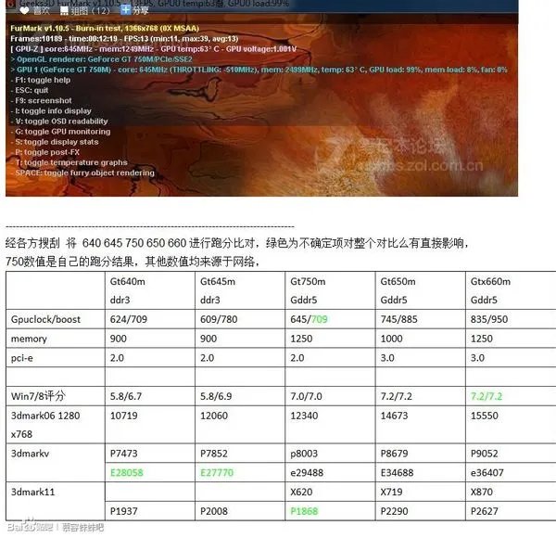556x538 pixels.
Task: Click the pci-e row label
Action: (22, 358)
